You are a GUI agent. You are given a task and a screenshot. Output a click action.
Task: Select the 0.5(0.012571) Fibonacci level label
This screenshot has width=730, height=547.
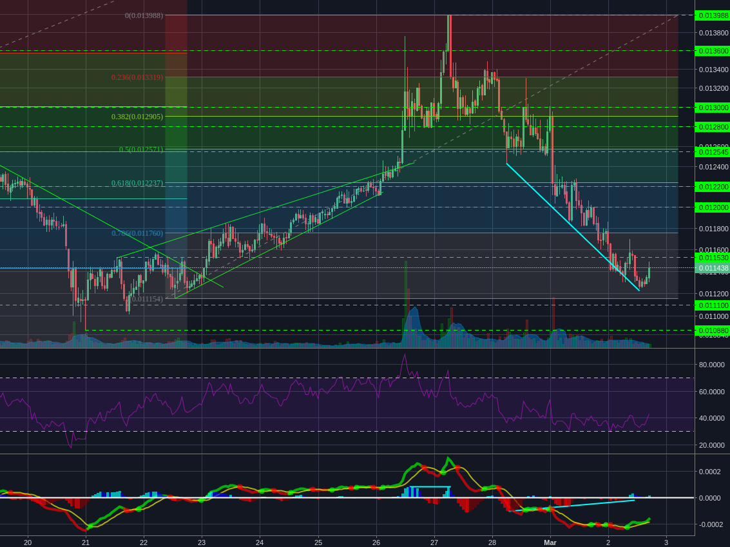click(141, 149)
